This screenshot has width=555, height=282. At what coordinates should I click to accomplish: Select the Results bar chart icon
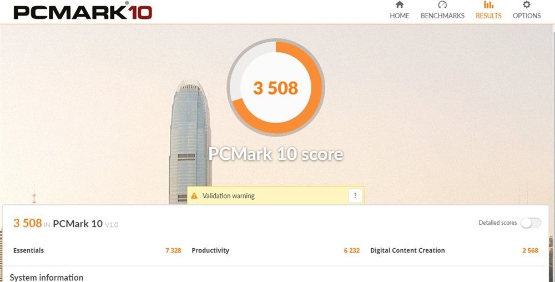(x=488, y=4)
